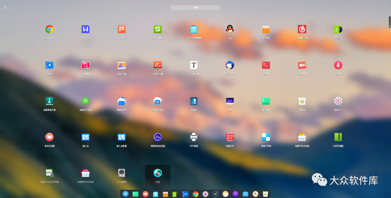
Task: Click the clock in the dock
Action: 255,194
